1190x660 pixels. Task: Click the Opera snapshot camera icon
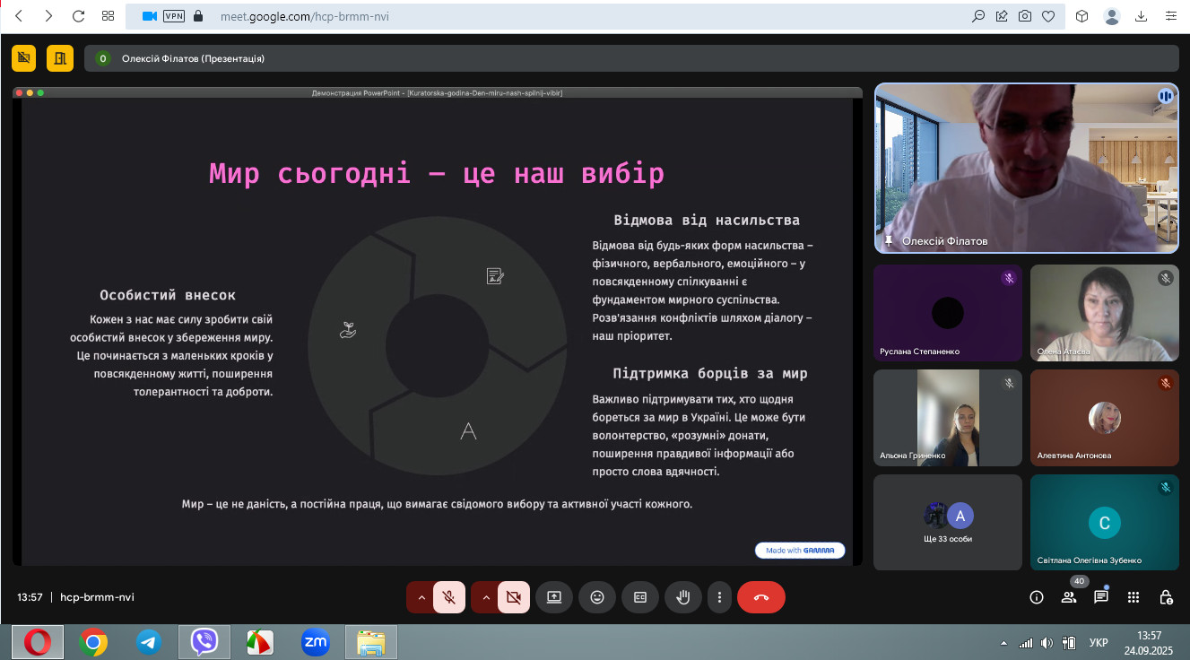[1024, 16]
